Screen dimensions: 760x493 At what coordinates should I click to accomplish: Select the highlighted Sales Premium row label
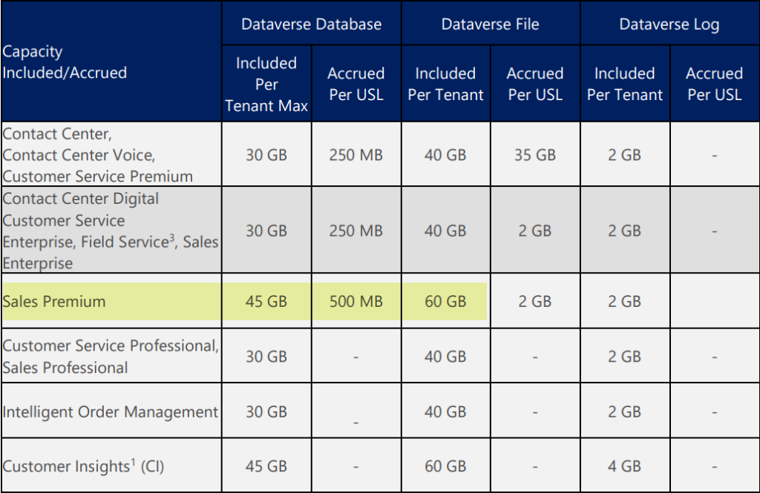[x=54, y=302]
